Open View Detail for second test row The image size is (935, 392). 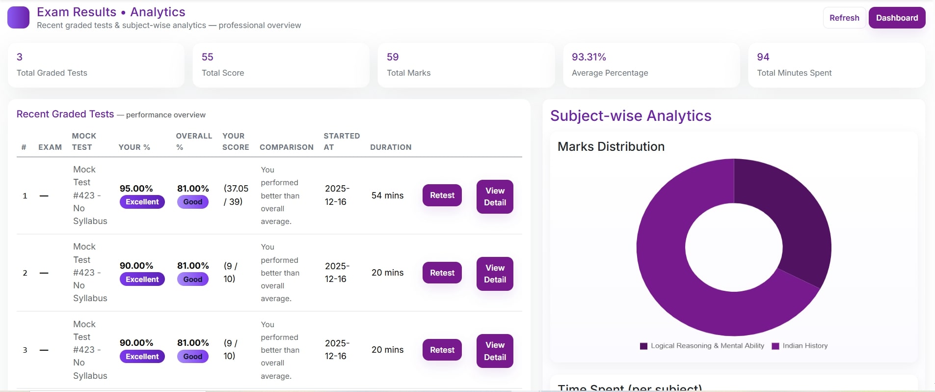tap(494, 274)
